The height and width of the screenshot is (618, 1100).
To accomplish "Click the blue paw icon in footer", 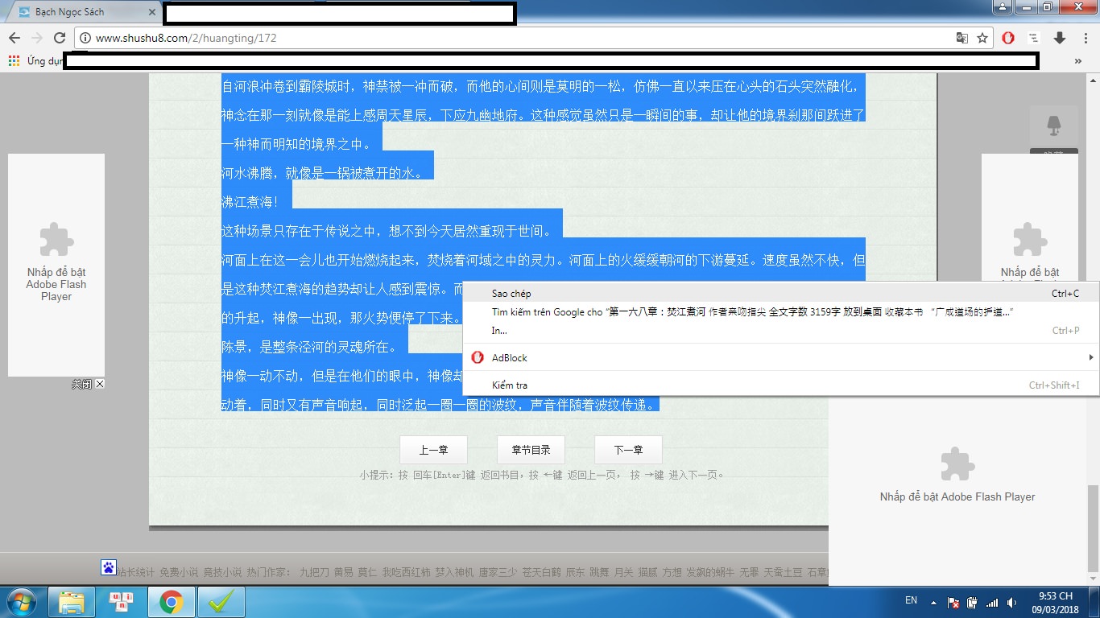I will 109,567.
